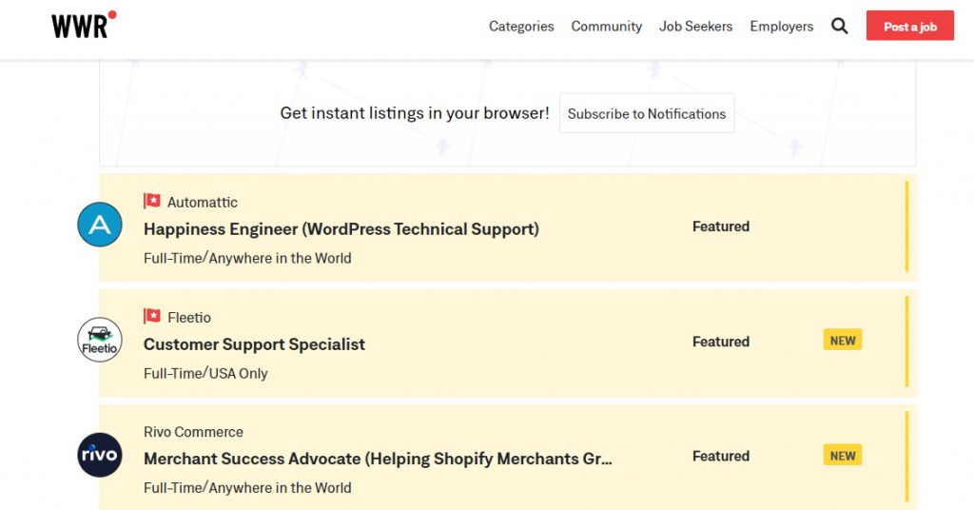Select Employers in the navigation bar

(x=781, y=27)
